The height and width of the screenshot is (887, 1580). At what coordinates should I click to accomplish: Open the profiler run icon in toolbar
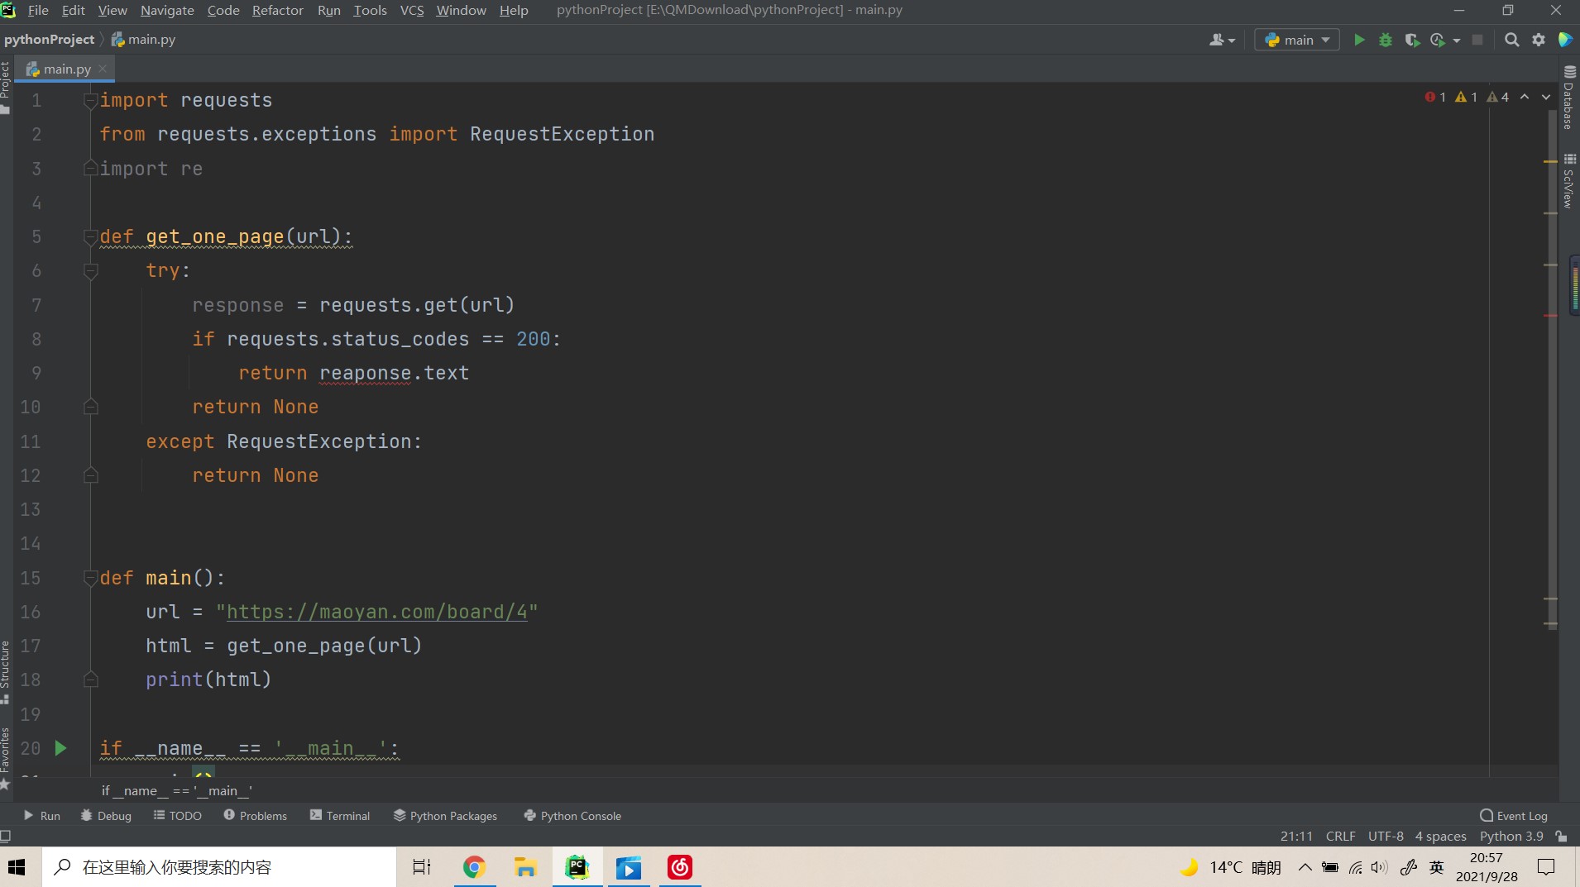1438,40
